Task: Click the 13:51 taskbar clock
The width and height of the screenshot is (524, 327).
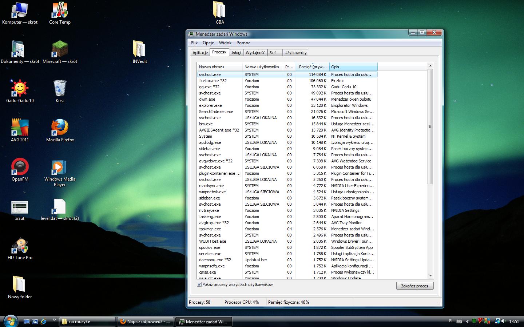Action: click(514, 322)
